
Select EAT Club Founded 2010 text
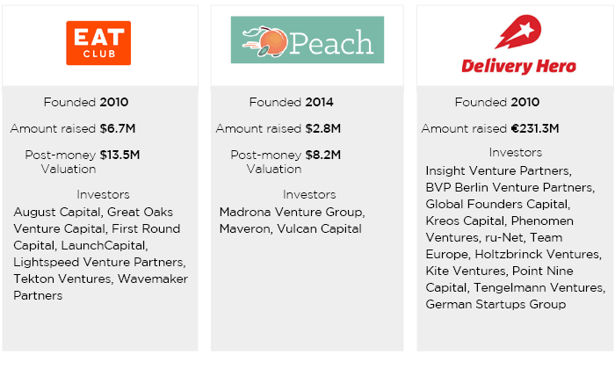pos(86,102)
